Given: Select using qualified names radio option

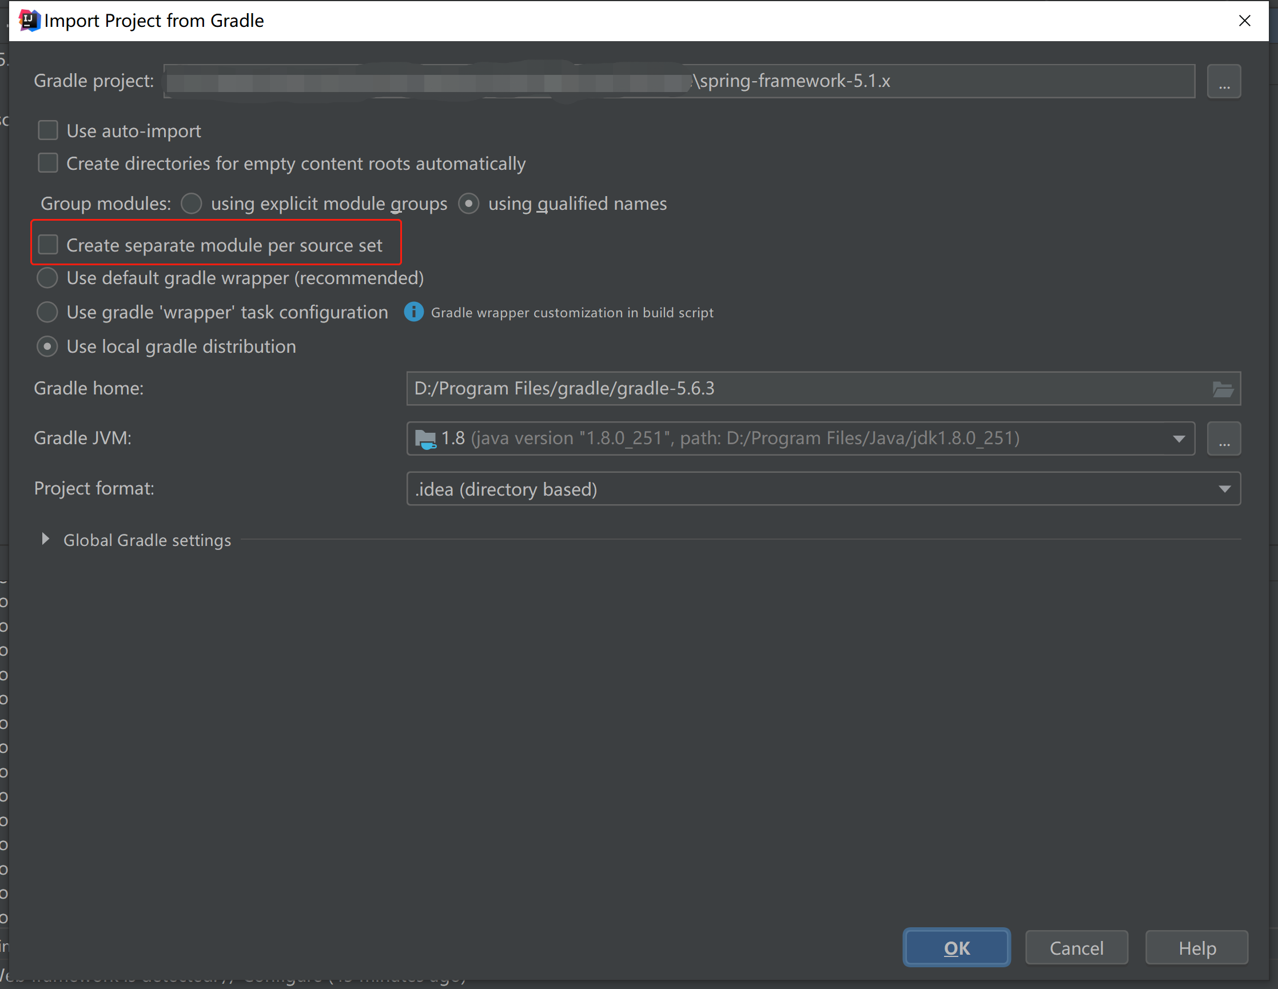Looking at the screenshot, I should coord(469,204).
